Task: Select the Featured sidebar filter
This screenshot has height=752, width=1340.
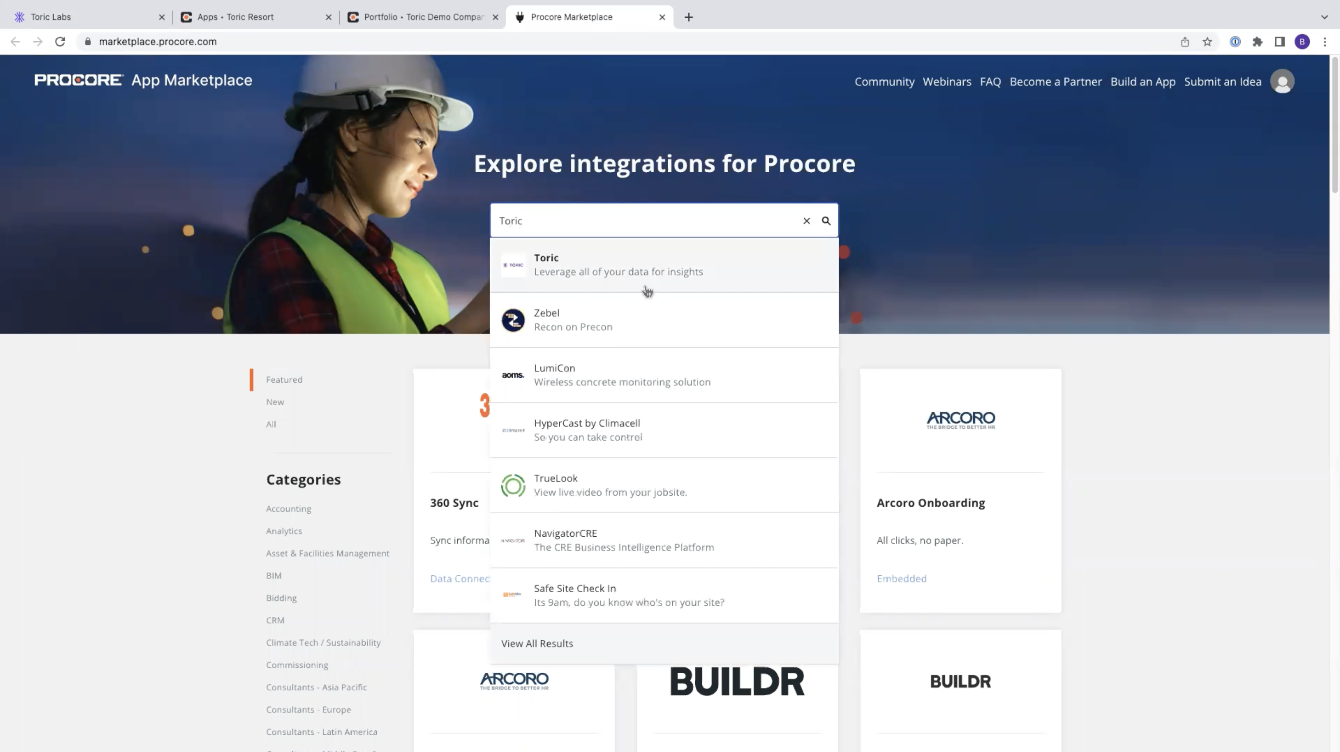Action: 284,380
